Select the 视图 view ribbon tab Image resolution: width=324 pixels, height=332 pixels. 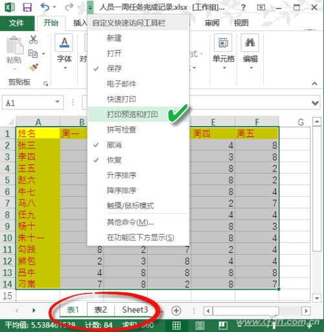click(x=241, y=23)
